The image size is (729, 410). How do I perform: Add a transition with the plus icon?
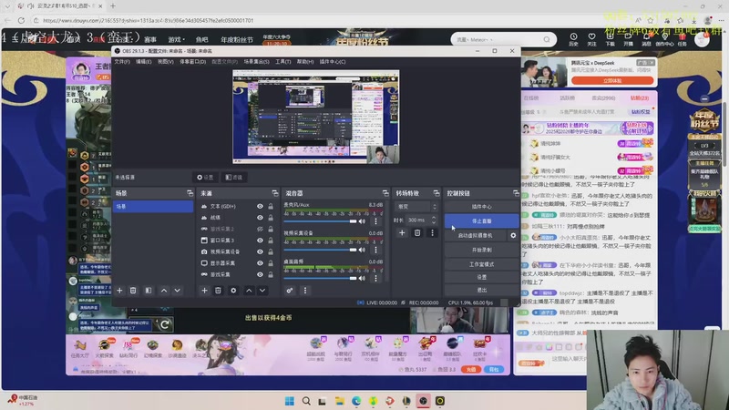pos(402,233)
